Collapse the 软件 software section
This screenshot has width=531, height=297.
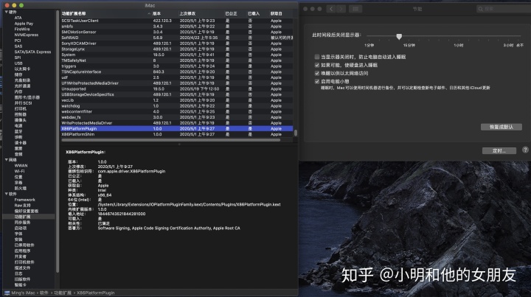pyautogui.click(x=7, y=194)
